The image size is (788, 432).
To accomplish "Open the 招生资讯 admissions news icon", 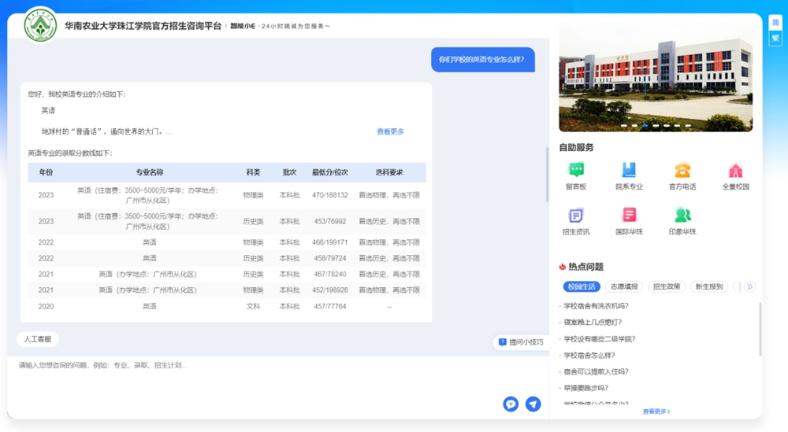I will (x=576, y=216).
